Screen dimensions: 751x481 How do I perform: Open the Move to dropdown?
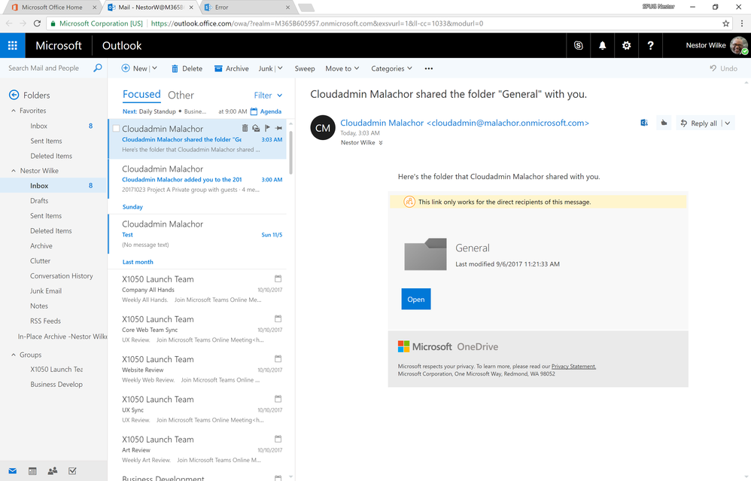pos(342,68)
